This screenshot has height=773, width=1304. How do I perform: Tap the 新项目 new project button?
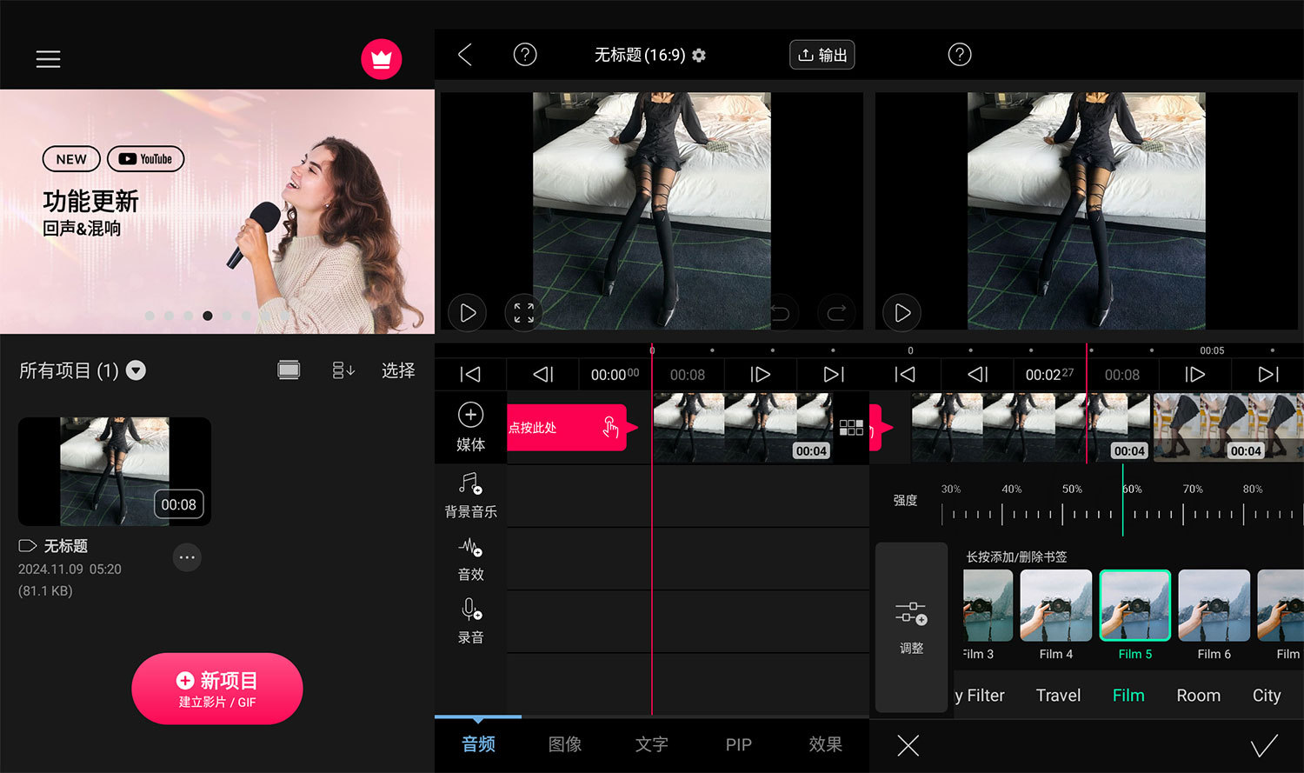click(x=216, y=689)
